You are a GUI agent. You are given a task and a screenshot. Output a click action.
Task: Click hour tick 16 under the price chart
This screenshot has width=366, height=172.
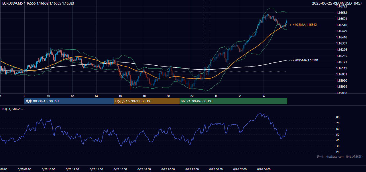[x=120, y=96]
